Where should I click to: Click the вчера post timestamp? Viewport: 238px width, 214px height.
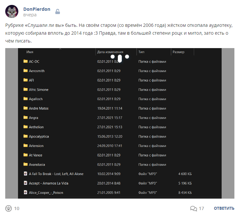pos(30,15)
